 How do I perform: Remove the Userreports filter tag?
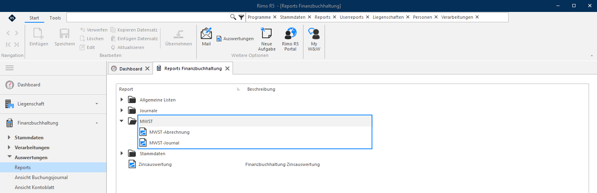(368, 17)
